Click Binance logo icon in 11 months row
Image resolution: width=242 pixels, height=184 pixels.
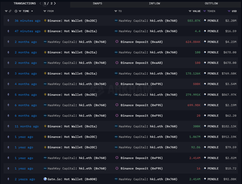[45, 126]
